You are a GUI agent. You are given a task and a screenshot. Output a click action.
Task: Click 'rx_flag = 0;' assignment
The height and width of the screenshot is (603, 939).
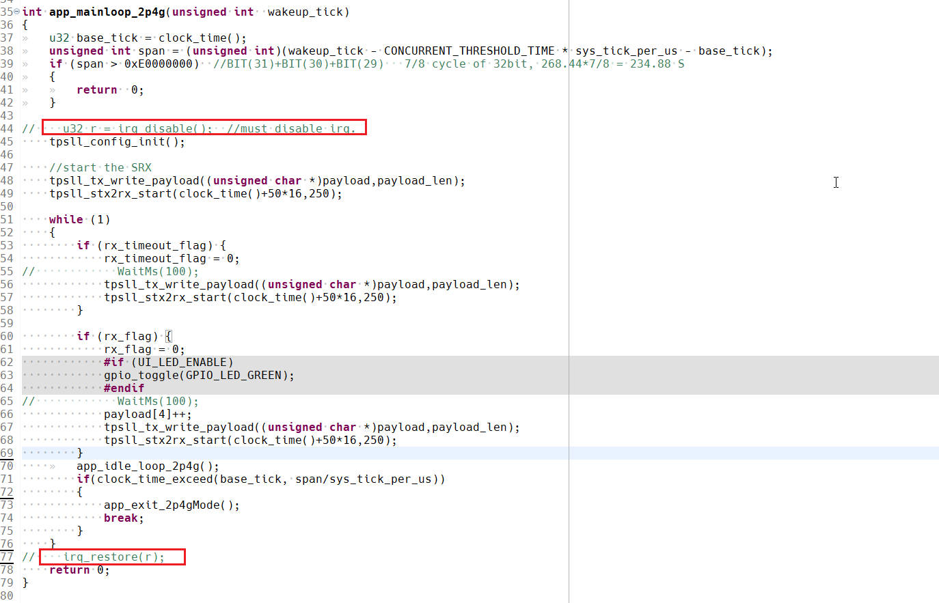(x=144, y=350)
